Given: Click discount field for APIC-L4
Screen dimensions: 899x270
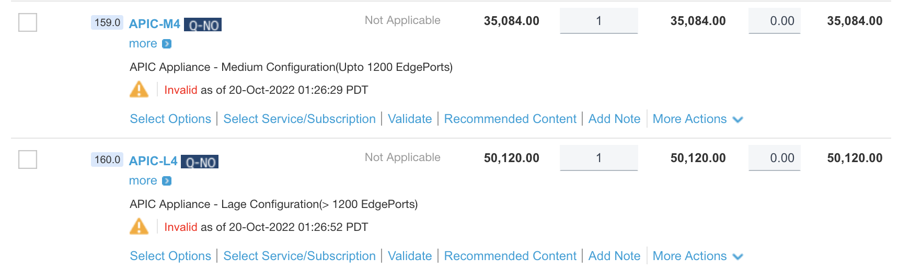Looking at the screenshot, I should pos(774,158).
